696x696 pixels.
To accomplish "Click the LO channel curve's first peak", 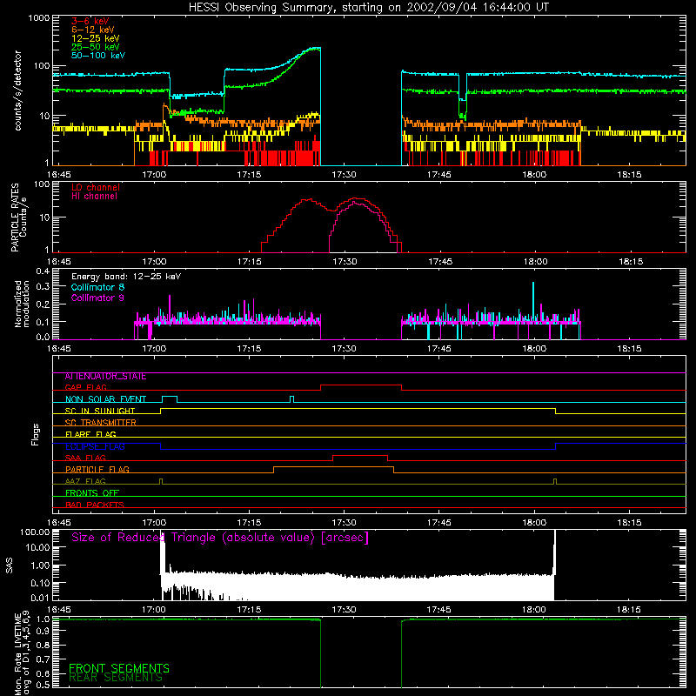I will coord(307,200).
